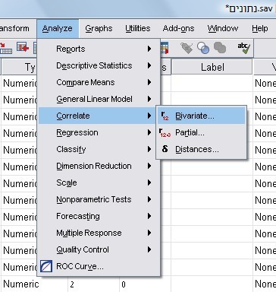
Task: Expand the Descriptive Statistics submenu
Action: tap(99, 65)
